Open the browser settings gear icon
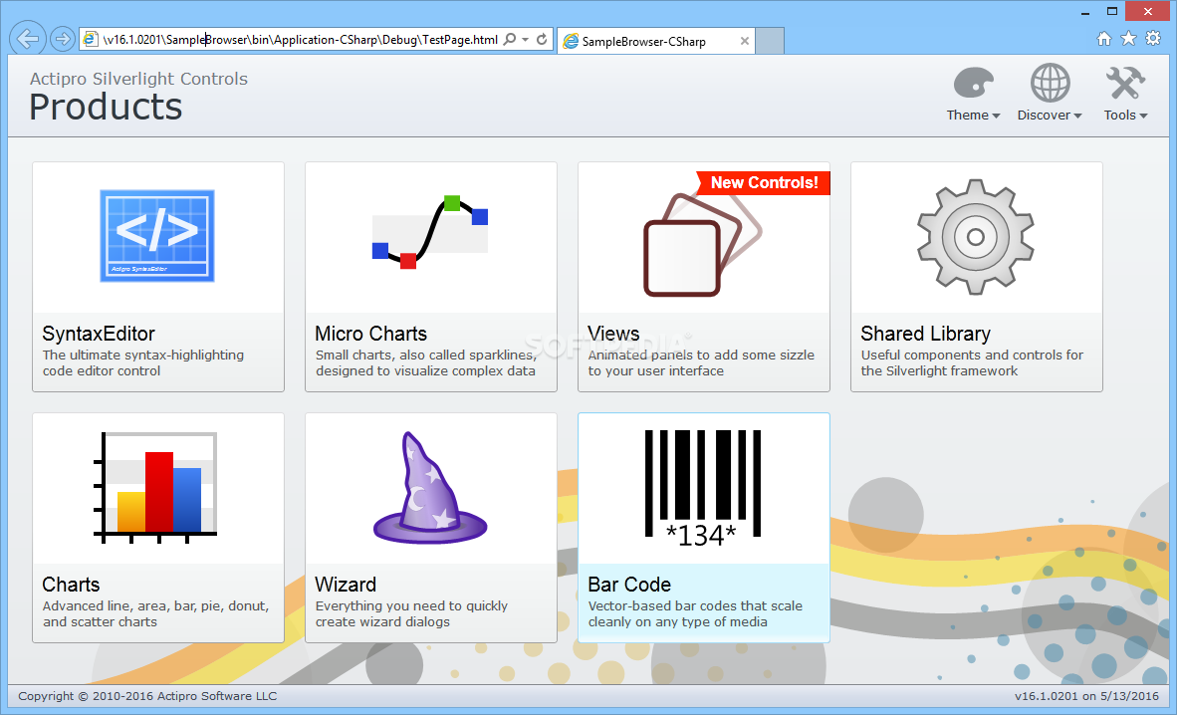 1153,38
